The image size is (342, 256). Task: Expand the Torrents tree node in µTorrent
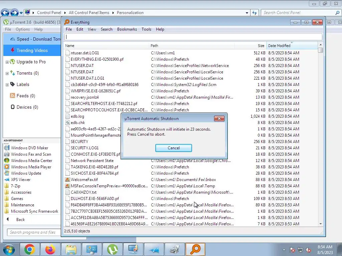[7, 73]
